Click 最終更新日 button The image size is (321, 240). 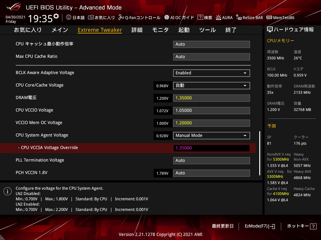coord(223,226)
